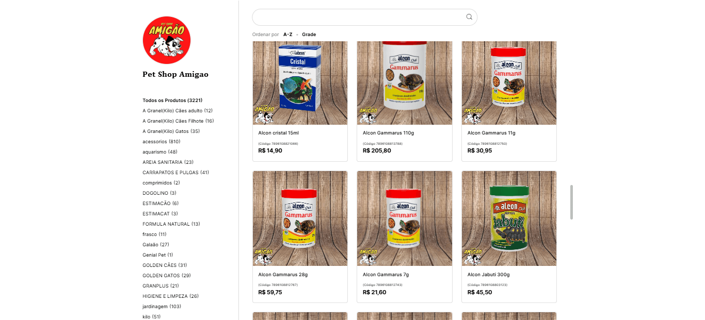
Task: Click the magnifier search icon
Action: pos(469,17)
